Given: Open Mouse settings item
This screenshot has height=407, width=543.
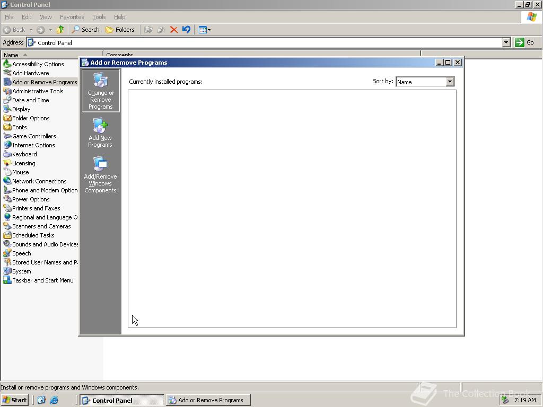Looking at the screenshot, I should click(x=16, y=172).
